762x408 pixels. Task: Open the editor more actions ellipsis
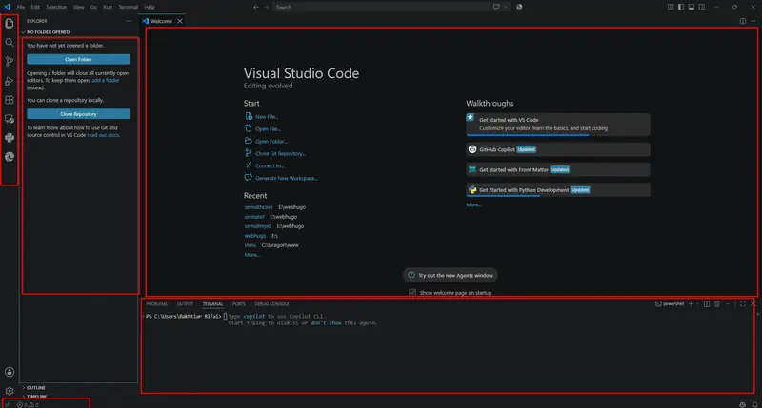(753, 21)
